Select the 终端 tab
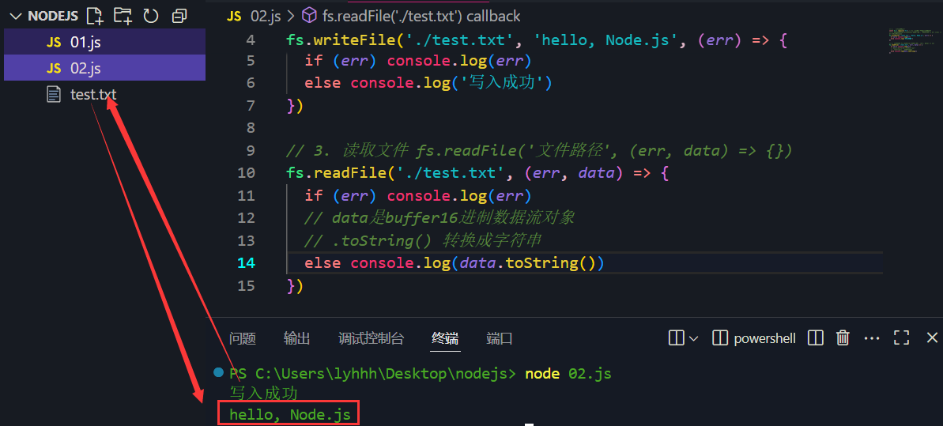Screen dimensions: 943x426 click(x=445, y=338)
